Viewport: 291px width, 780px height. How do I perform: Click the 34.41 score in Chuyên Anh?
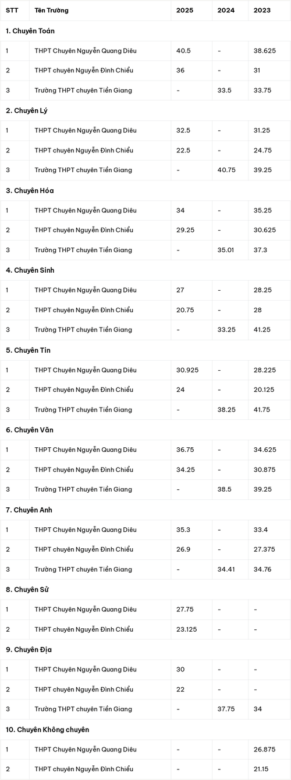tap(226, 569)
